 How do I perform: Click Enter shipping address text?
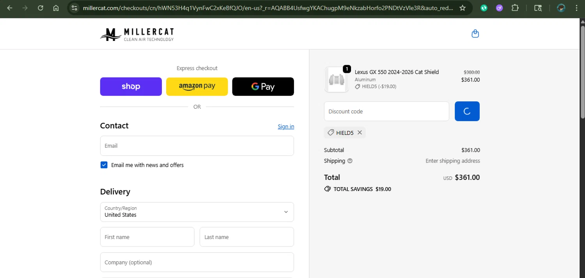453,161
